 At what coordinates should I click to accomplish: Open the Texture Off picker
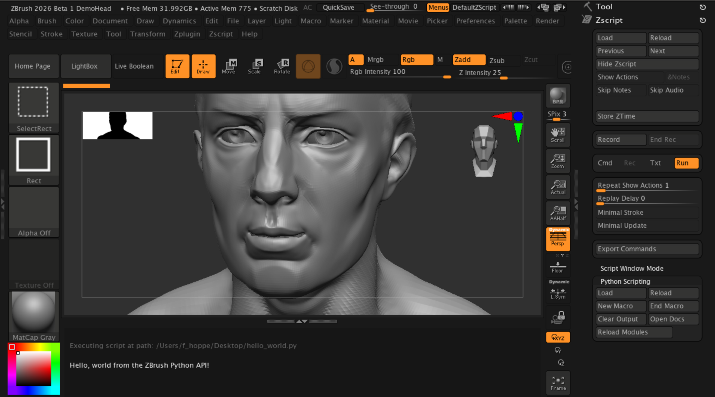coord(33,264)
